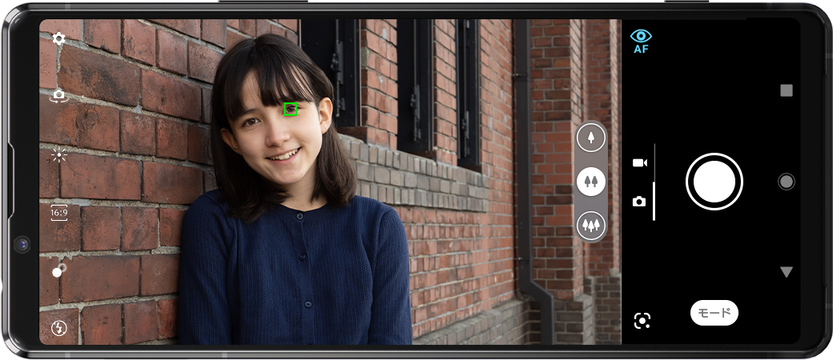
Task: Select the telephoto single-tree lens
Action: click(x=591, y=138)
